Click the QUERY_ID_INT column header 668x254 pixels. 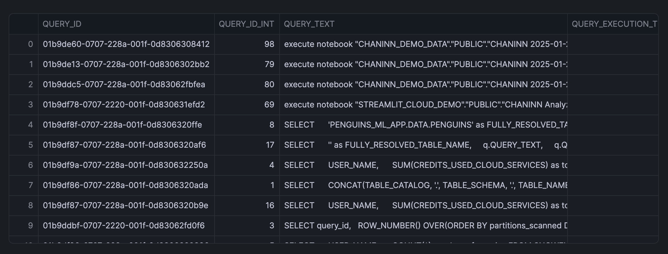click(x=246, y=24)
